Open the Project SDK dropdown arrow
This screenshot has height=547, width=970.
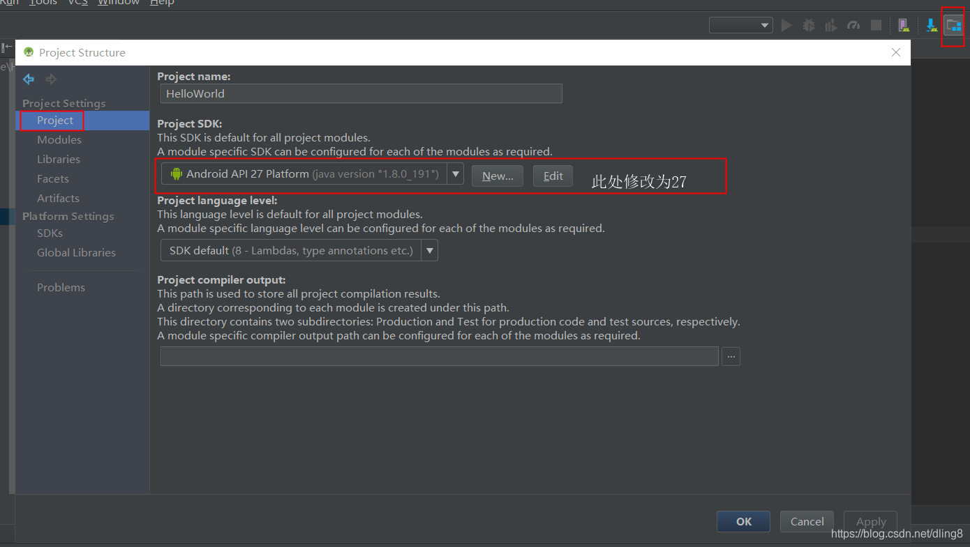[456, 174]
